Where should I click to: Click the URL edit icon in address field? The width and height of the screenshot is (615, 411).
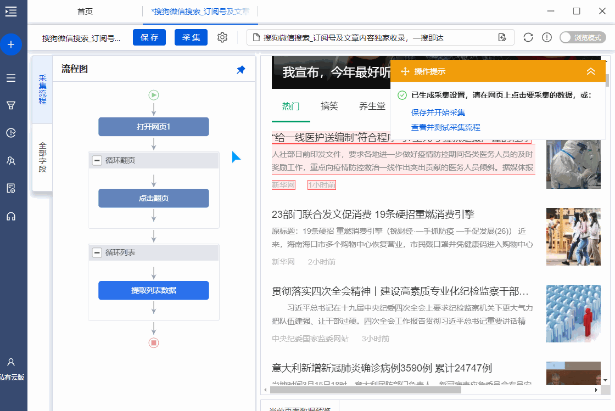click(x=502, y=38)
